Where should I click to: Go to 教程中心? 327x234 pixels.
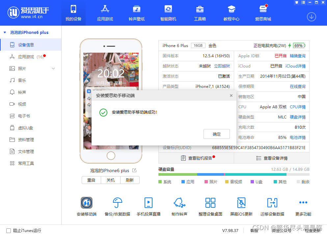(232, 13)
